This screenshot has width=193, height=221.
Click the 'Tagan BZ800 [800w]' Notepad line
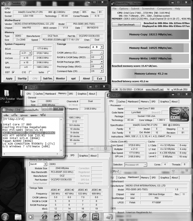17,141
